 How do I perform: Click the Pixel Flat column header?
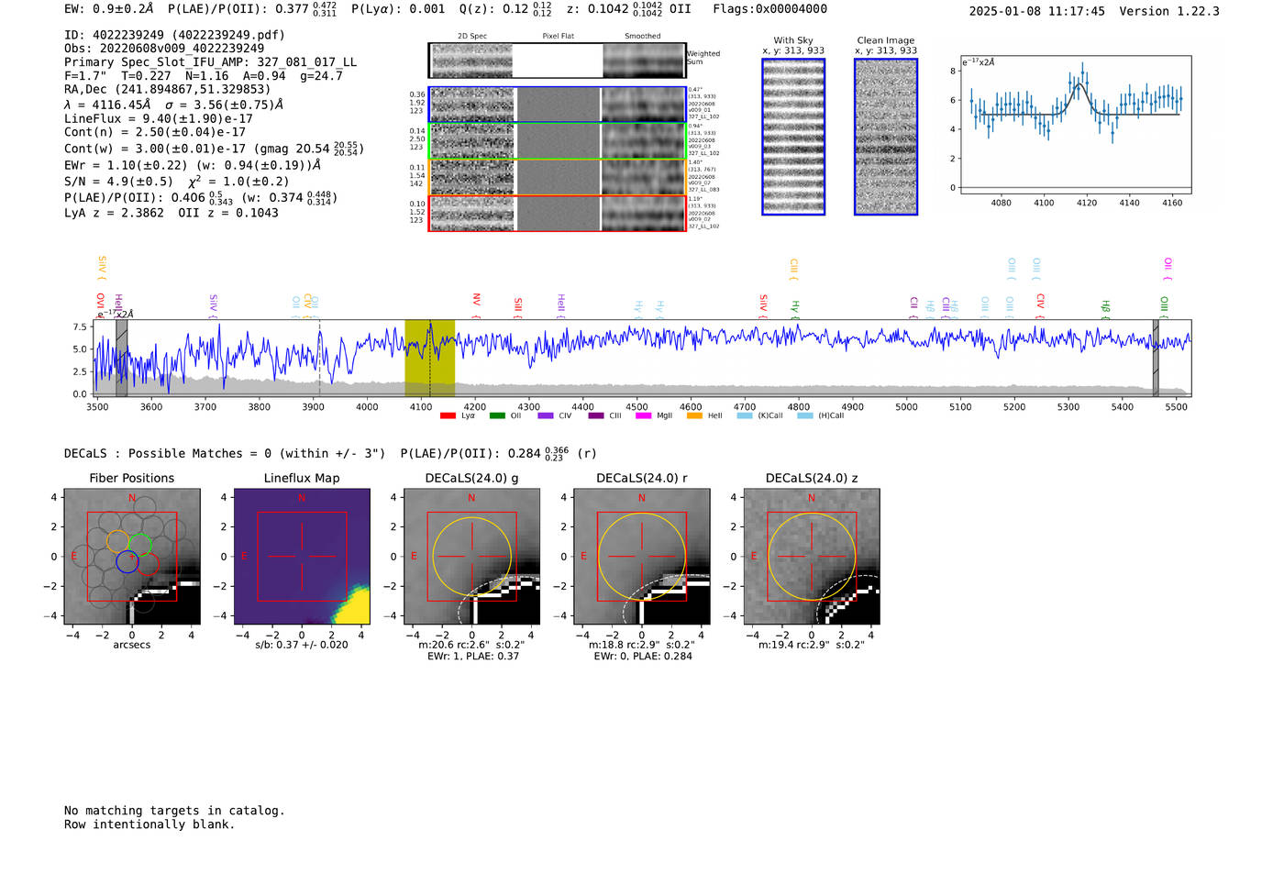pos(558,37)
